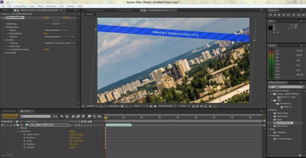Open Active Camera view dropdown
The width and height of the screenshot is (306, 158).
[167, 106]
